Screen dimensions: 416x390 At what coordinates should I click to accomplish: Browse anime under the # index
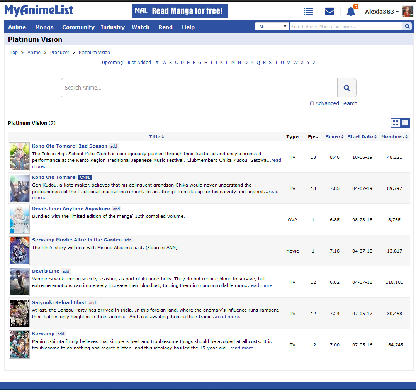coord(157,62)
